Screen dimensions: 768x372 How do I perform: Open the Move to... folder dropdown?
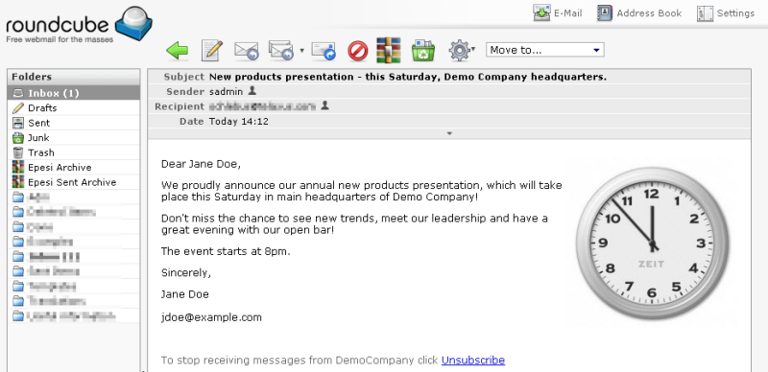(544, 50)
